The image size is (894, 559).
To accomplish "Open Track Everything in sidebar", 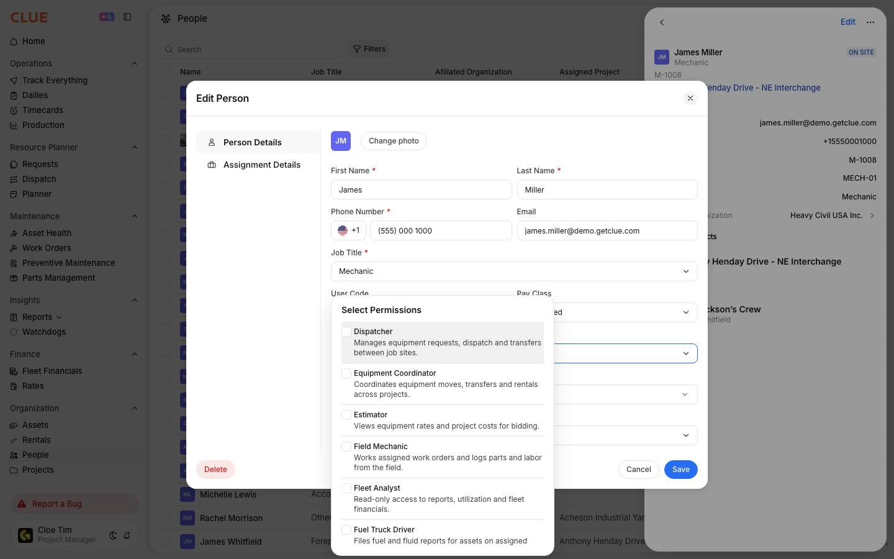I will (x=55, y=80).
